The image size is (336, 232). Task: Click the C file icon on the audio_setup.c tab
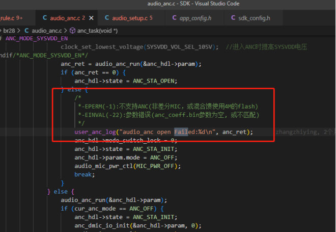(x=107, y=18)
